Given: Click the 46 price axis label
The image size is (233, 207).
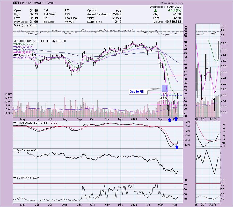Looking at the screenshot, I should point(185,42).
